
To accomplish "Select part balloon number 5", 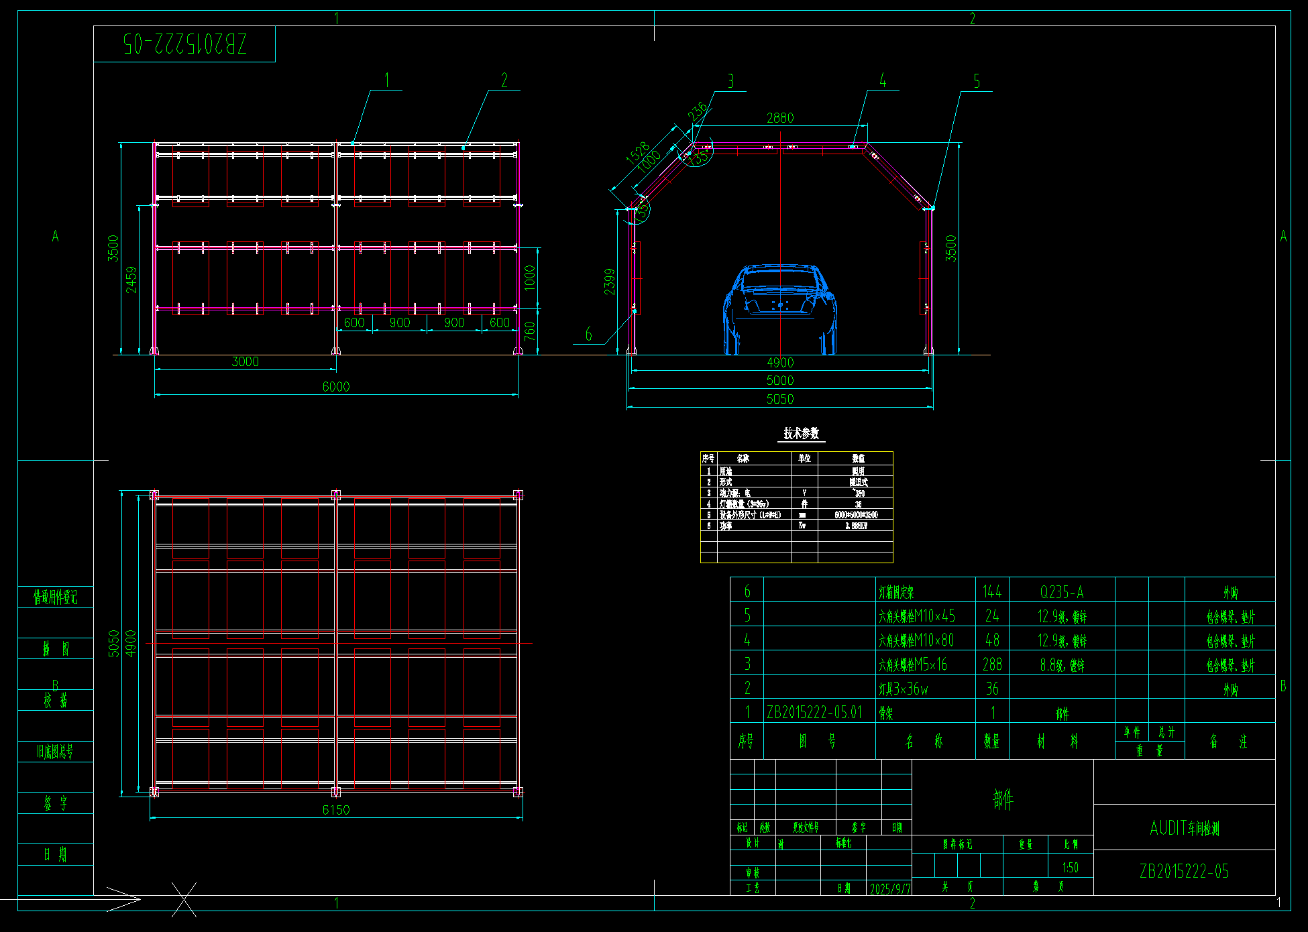I will click(x=977, y=82).
